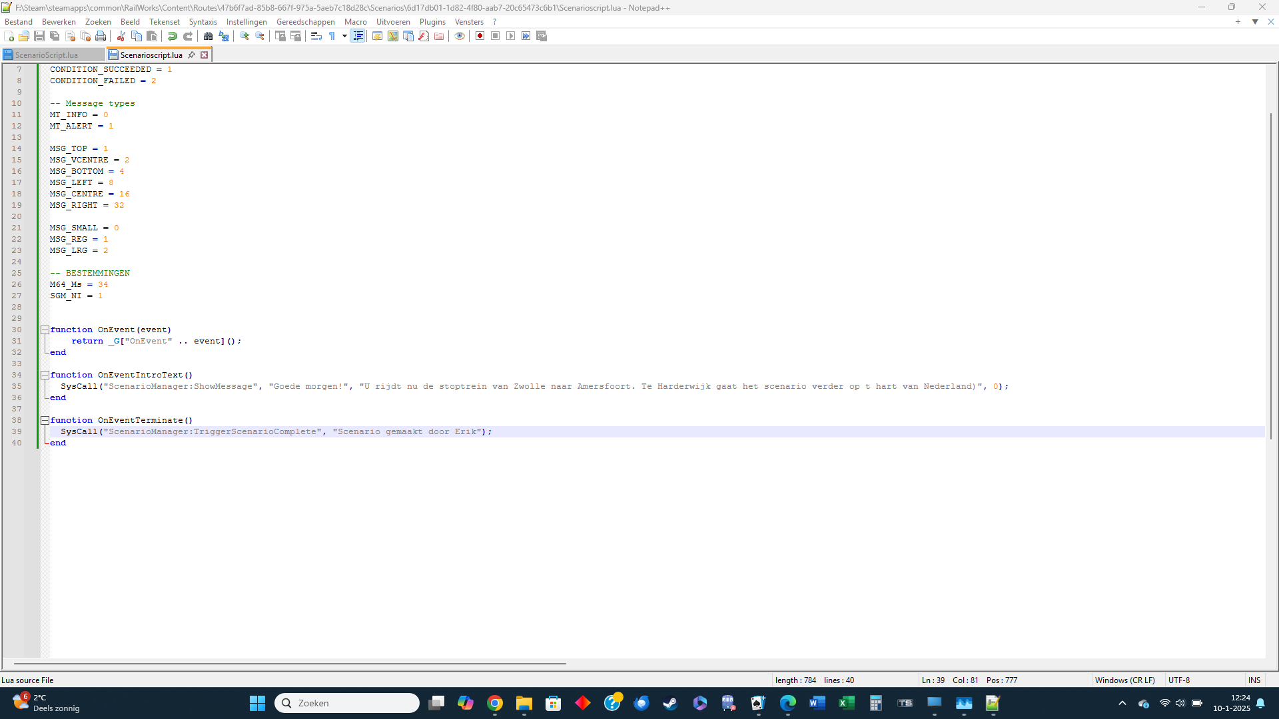Screen dimensions: 1279x719
Task: Run macro multiple times
Action: pyautogui.click(x=526, y=36)
